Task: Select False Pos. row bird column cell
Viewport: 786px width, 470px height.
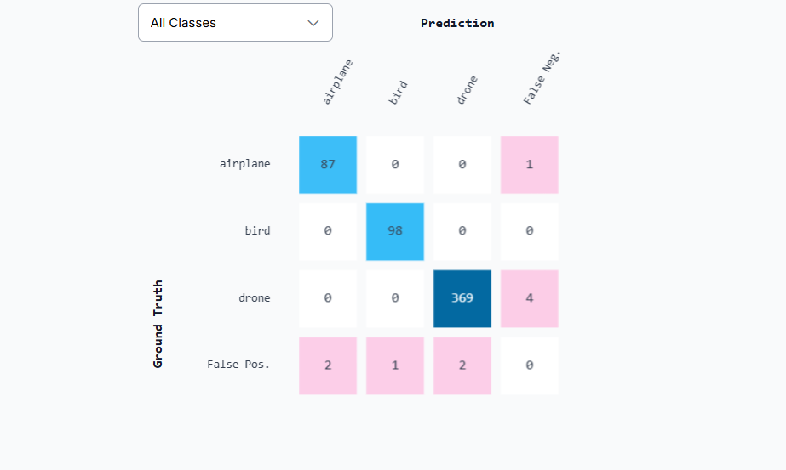Action: (x=395, y=365)
